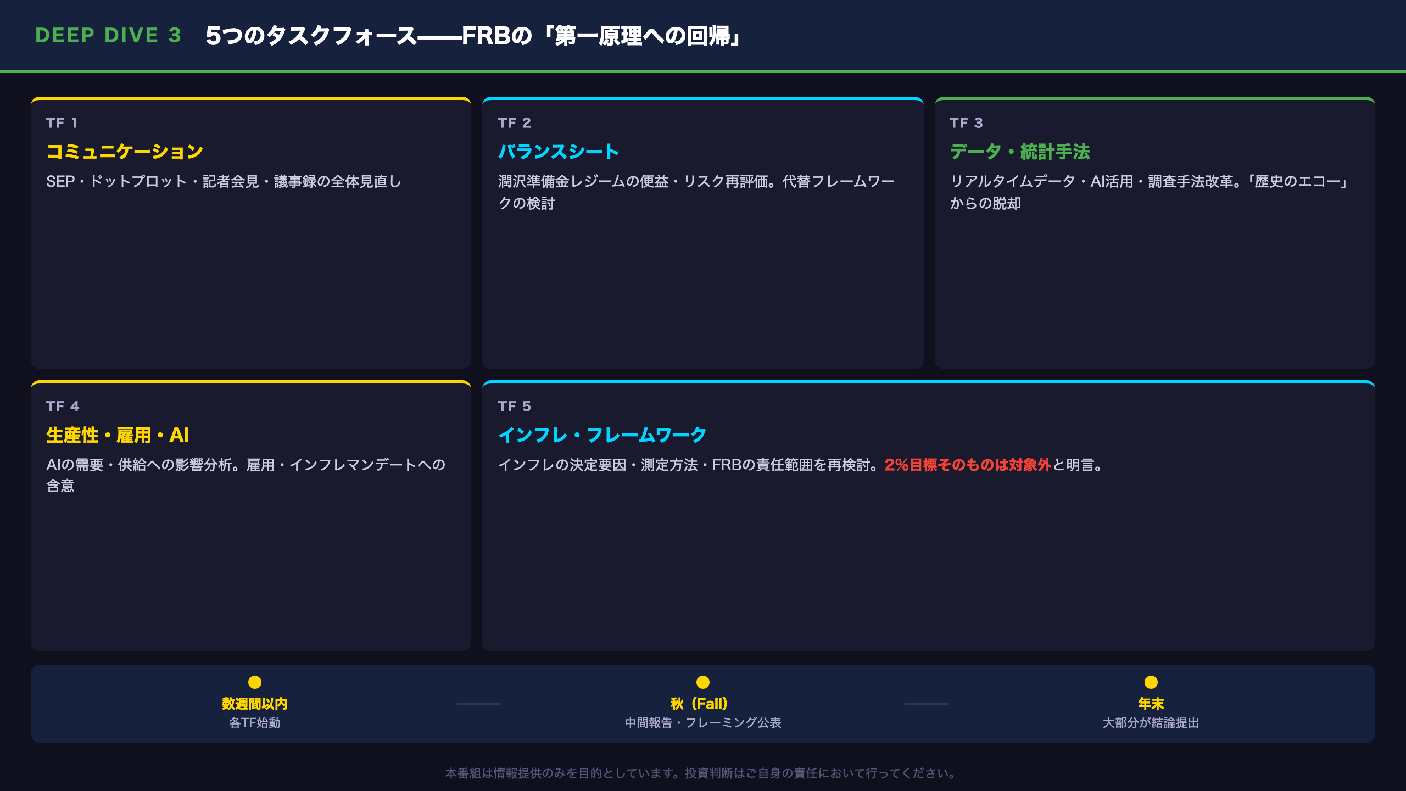Image resolution: width=1406 pixels, height=791 pixels.
Task: Click the 年末 timeline label
Action: click(x=1151, y=704)
